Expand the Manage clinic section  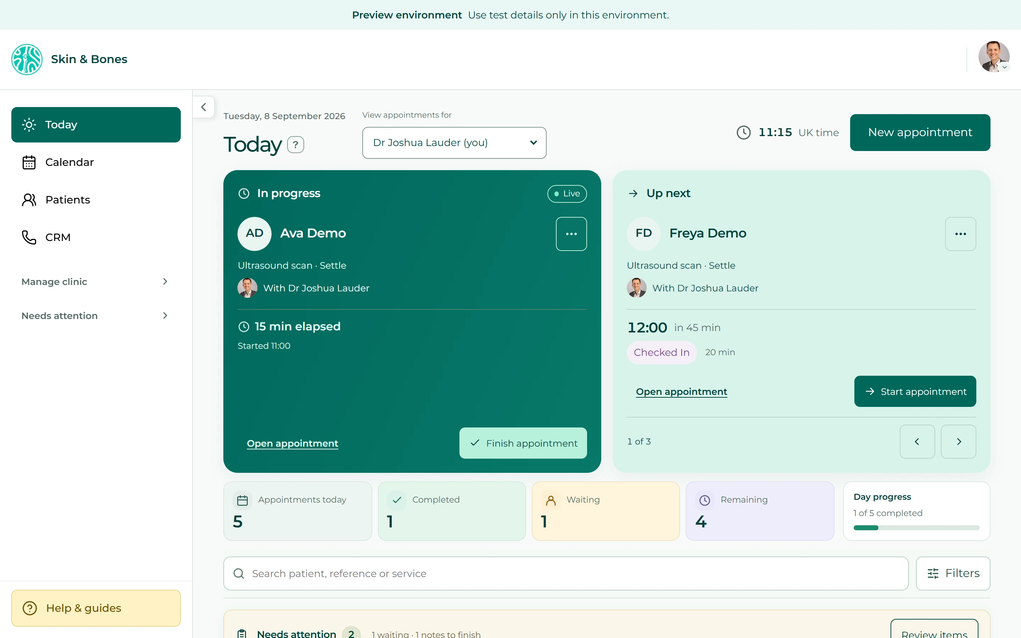(x=96, y=281)
